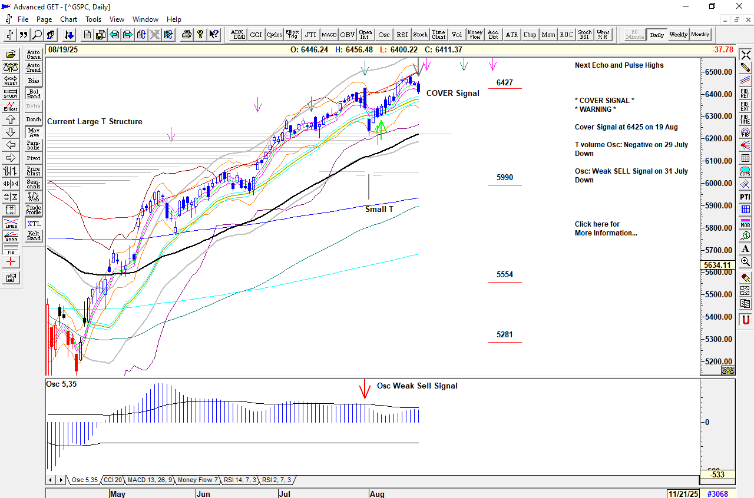Click the Kelt Band study button
Screen dimensions: 754x498
pos(34,236)
